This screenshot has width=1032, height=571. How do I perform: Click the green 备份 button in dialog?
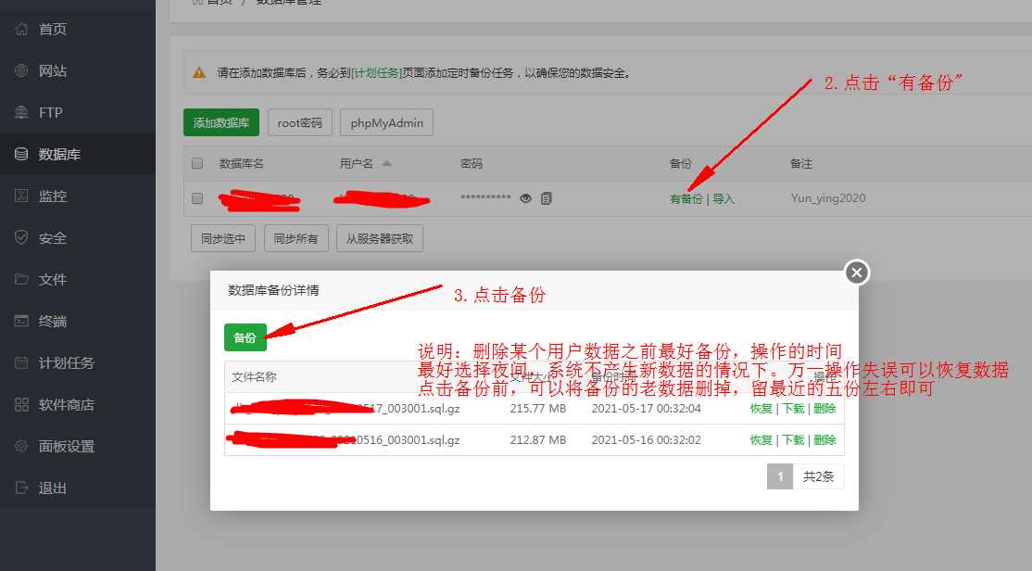tap(245, 337)
